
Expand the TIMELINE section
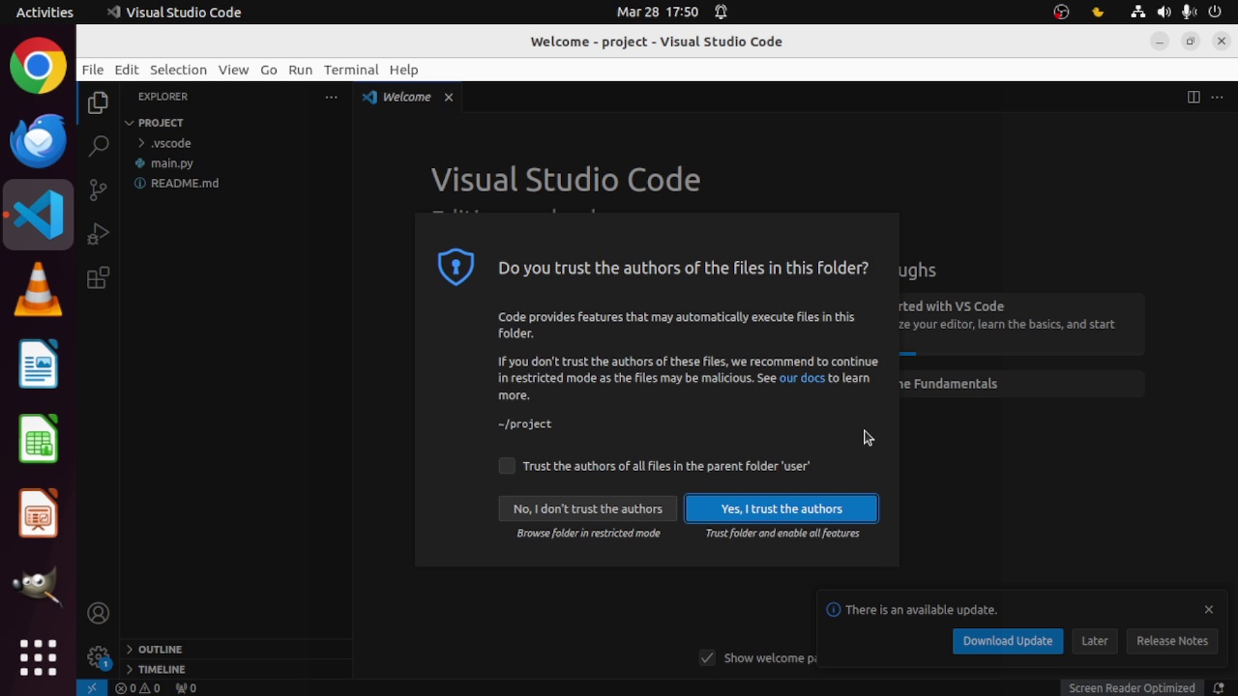click(161, 669)
